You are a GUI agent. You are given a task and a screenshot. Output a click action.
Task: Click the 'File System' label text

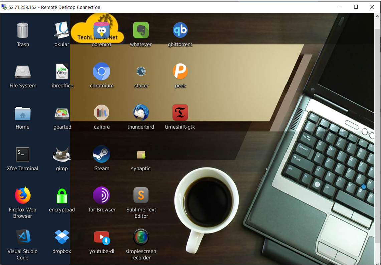point(23,86)
